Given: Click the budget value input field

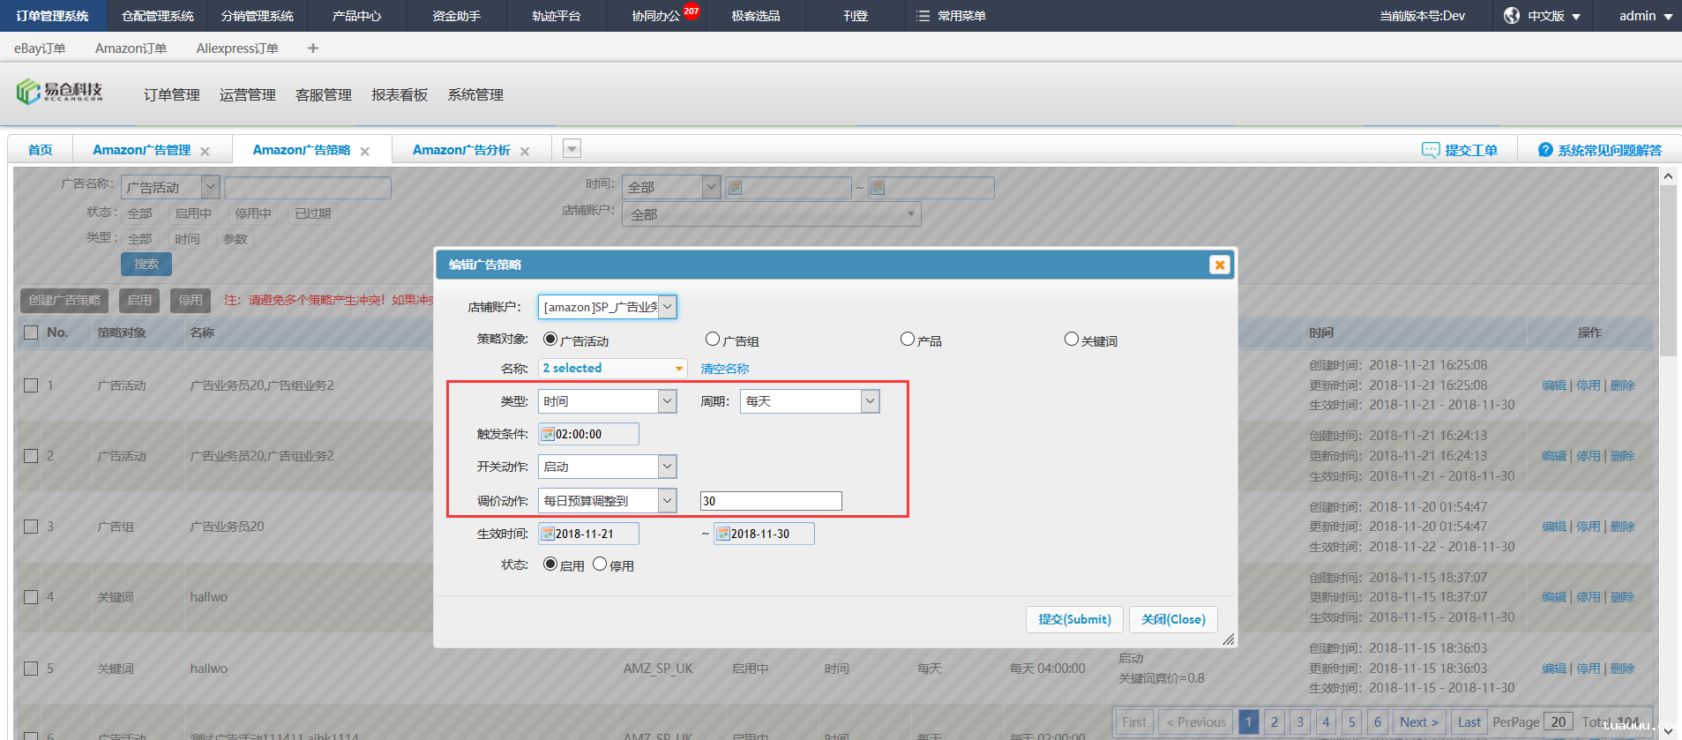Looking at the screenshot, I should pos(770,501).
